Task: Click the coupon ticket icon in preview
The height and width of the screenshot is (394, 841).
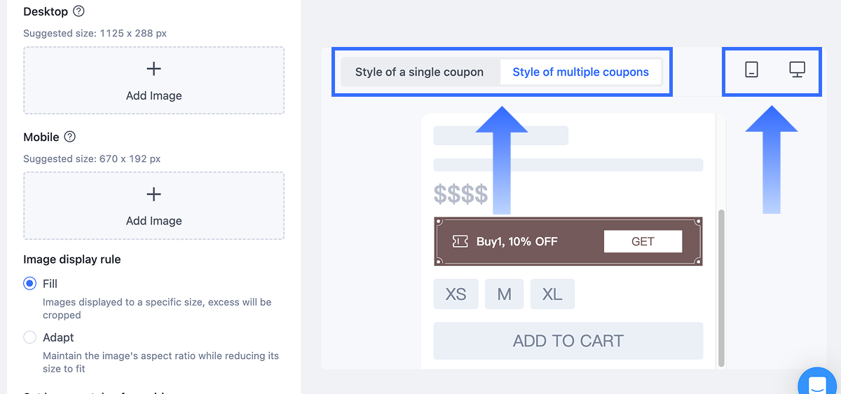Action: coord(460,241)
